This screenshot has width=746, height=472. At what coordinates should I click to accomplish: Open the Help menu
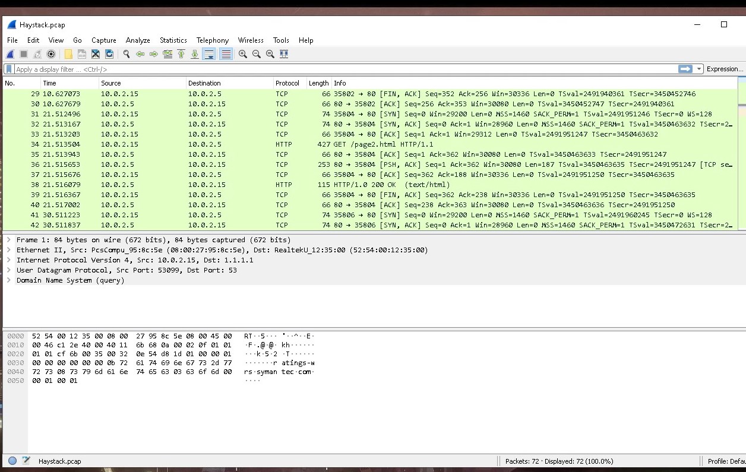coord(306,40)
